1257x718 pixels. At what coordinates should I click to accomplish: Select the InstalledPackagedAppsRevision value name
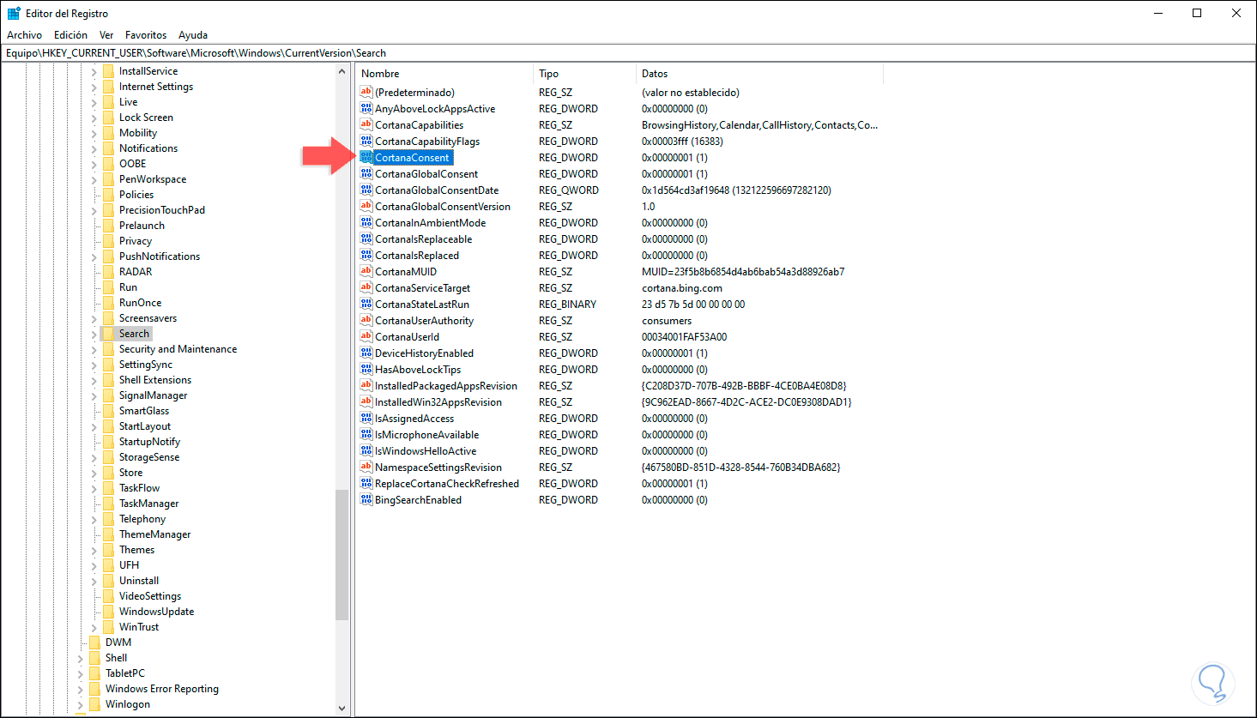446,386
